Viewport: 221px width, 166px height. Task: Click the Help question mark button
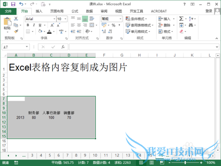coord(184,4)
